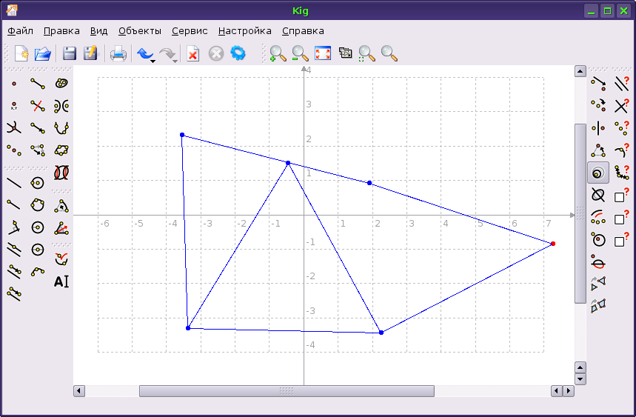Click the zoom in magnifier
The image size is (636, 417).
pyautogui.click(x=278, y=53)
